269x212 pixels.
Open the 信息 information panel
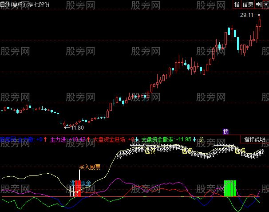tap(248, 4)
